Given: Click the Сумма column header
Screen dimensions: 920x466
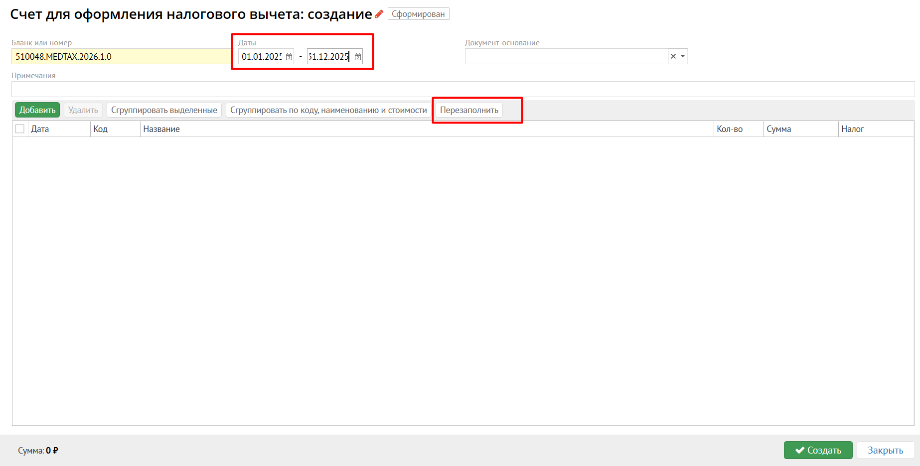Looking at the screenshot, I should (x=801, y=129).
